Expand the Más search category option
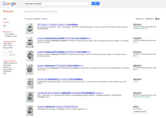 [5, 25]
